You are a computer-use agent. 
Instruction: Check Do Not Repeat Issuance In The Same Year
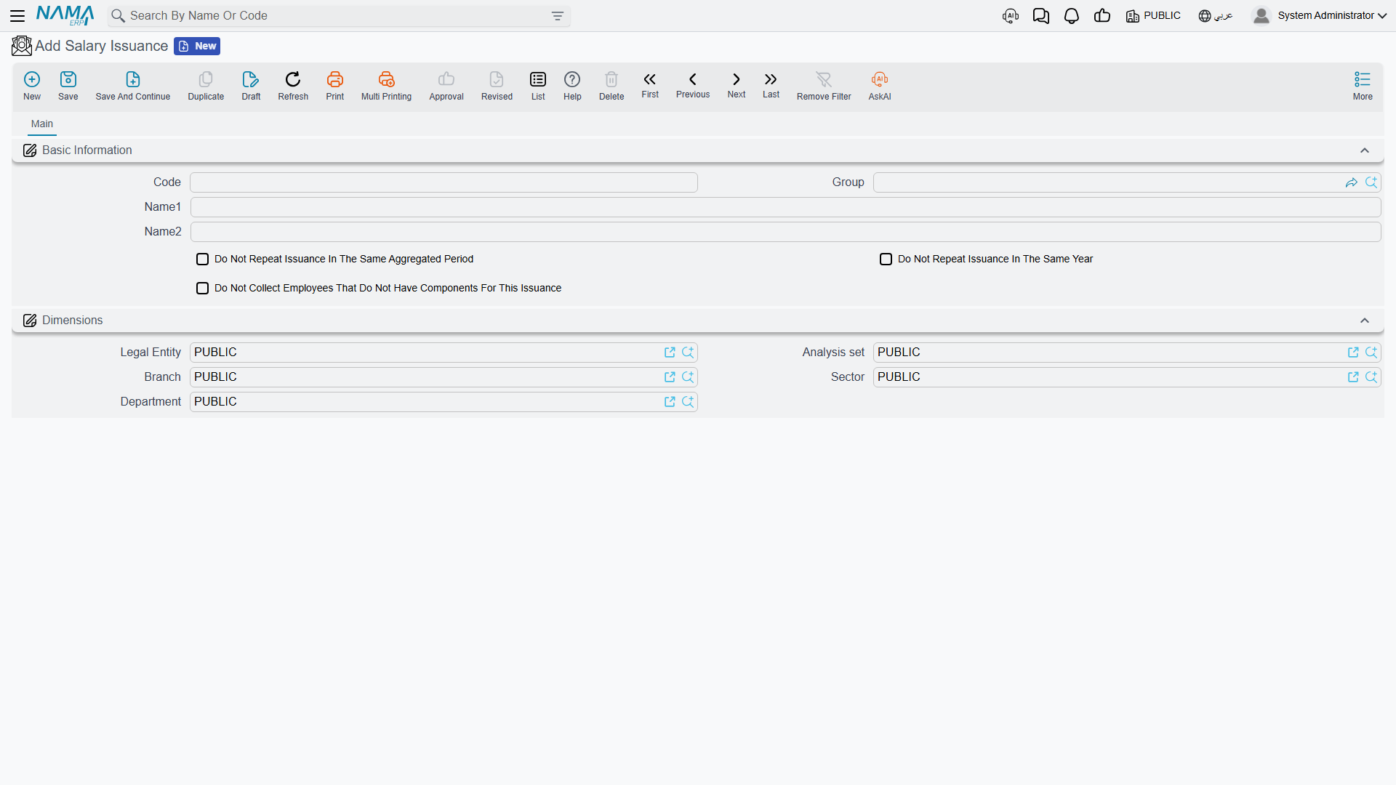click(886, 259)
